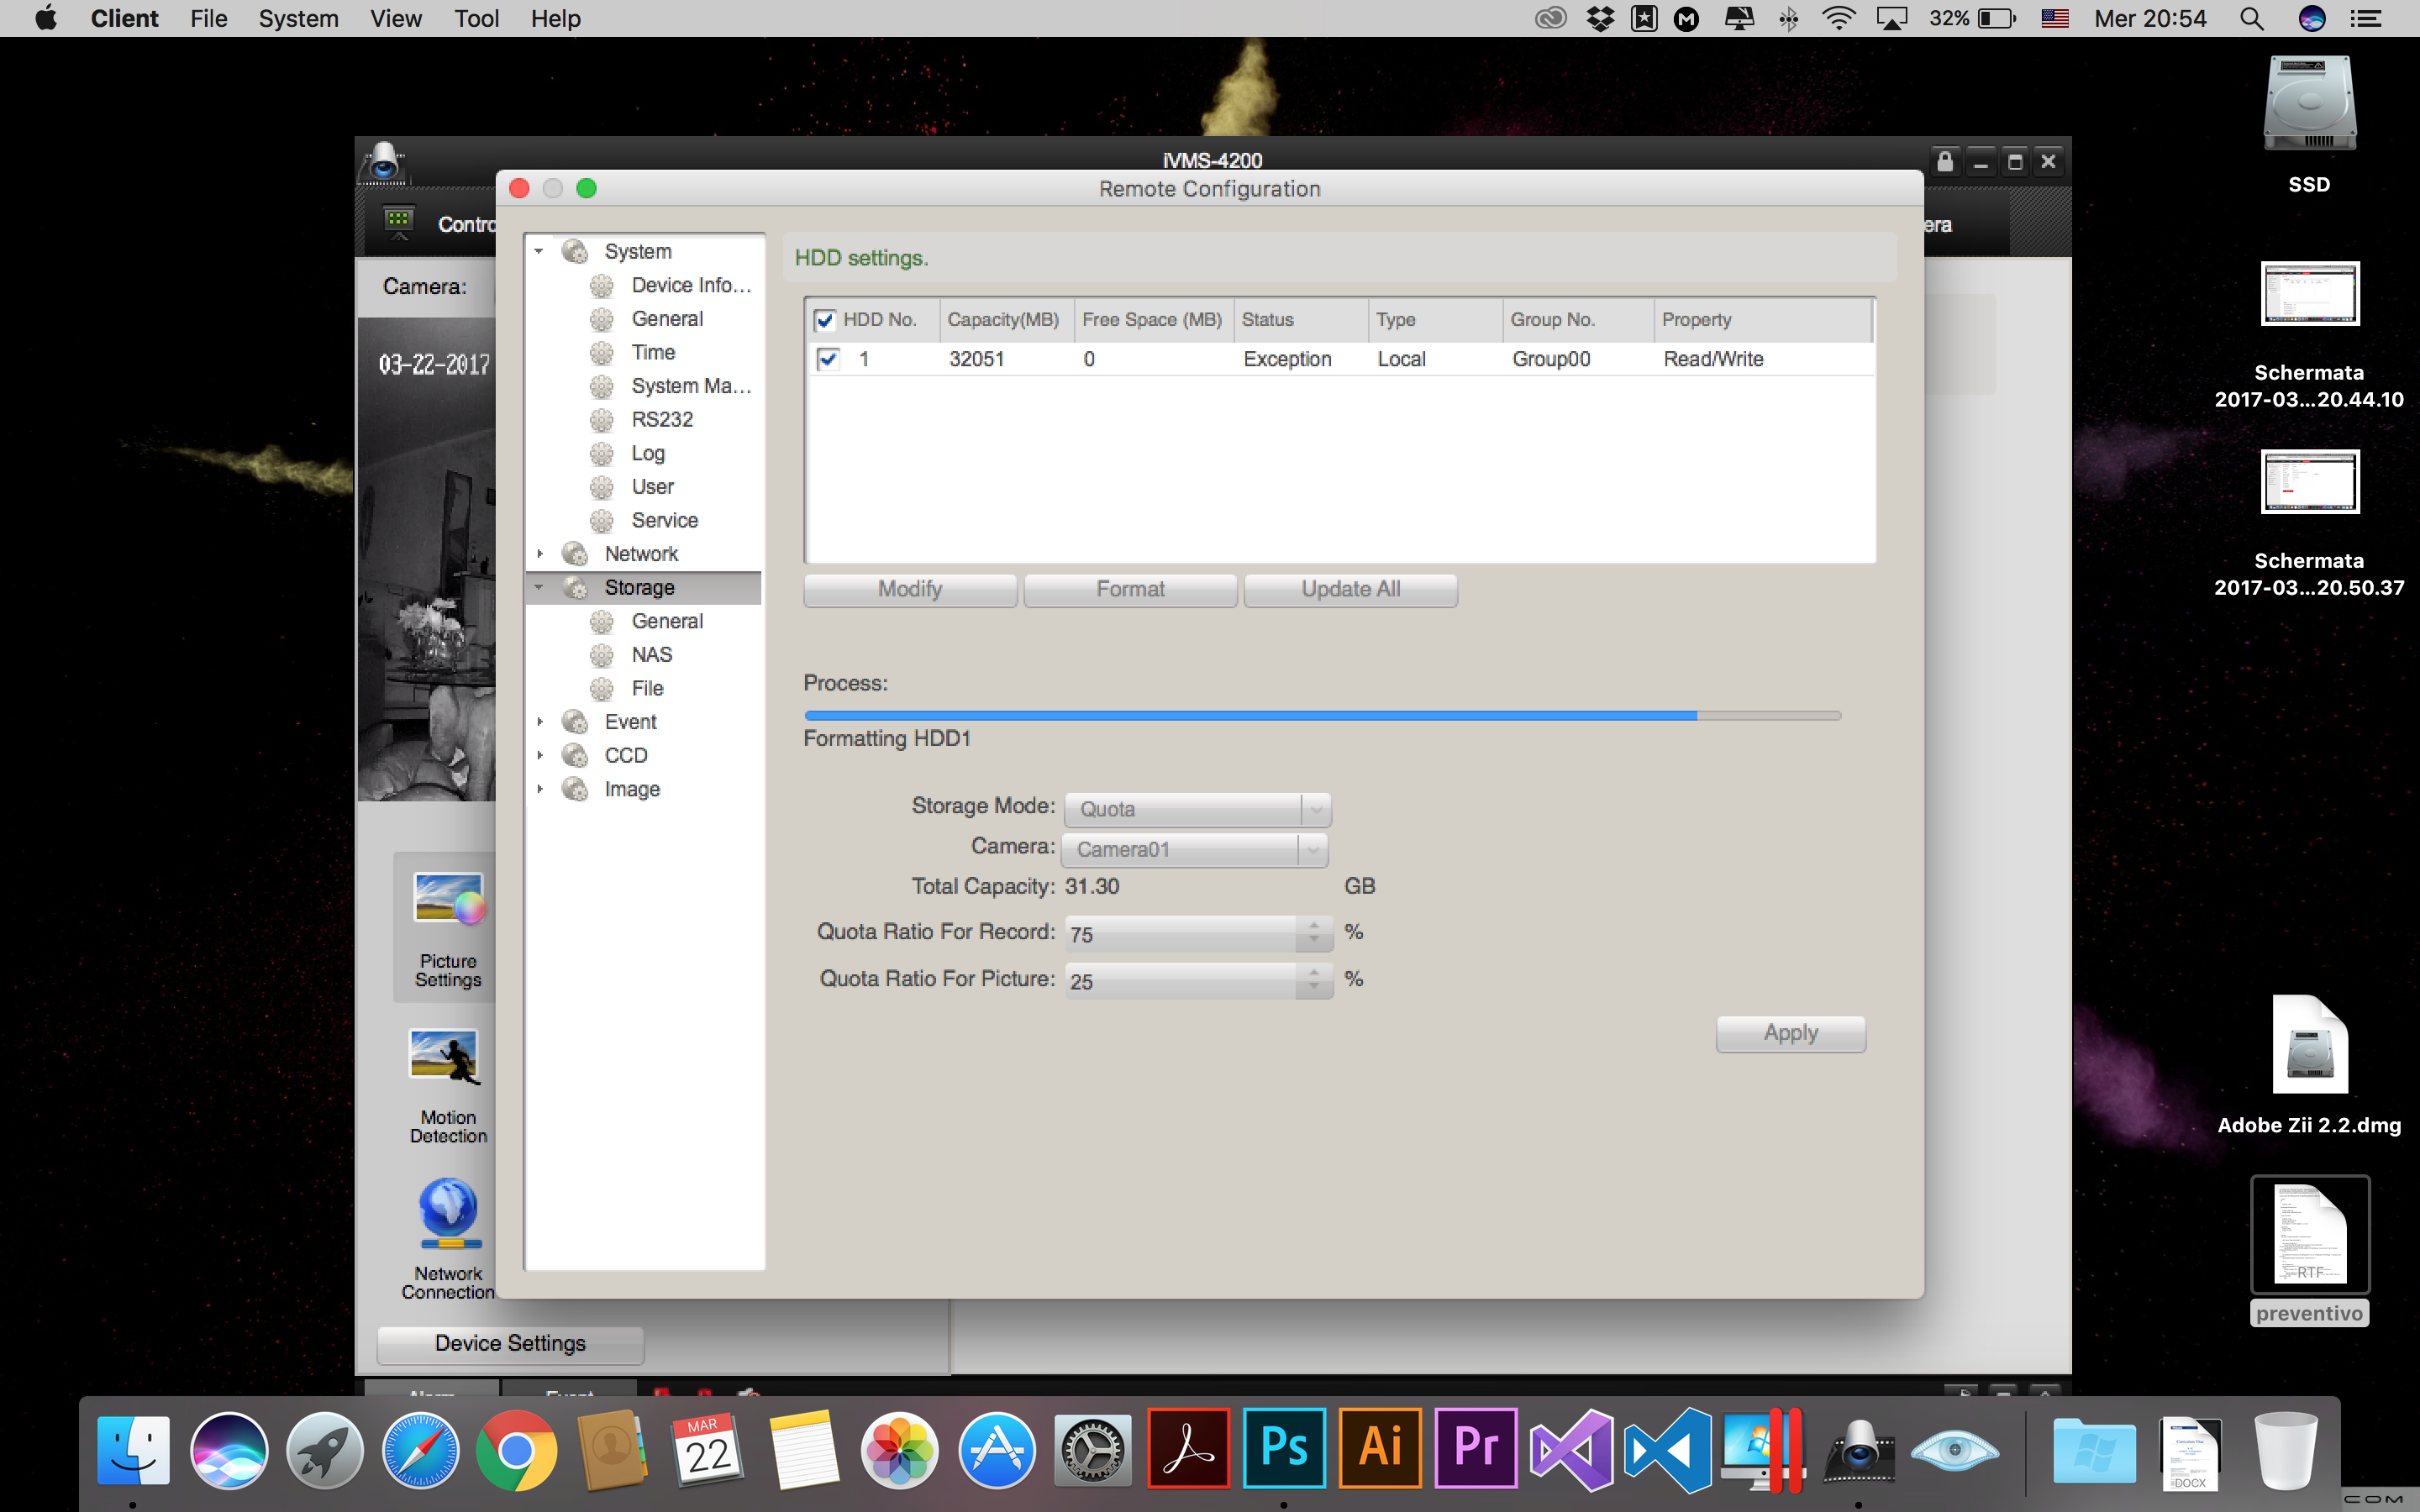The image size is (2420, 1512).
Task: Click the lock icon in iVMS-4200 titlebar
Action: pyautogui.click(x=1944, y=162)
